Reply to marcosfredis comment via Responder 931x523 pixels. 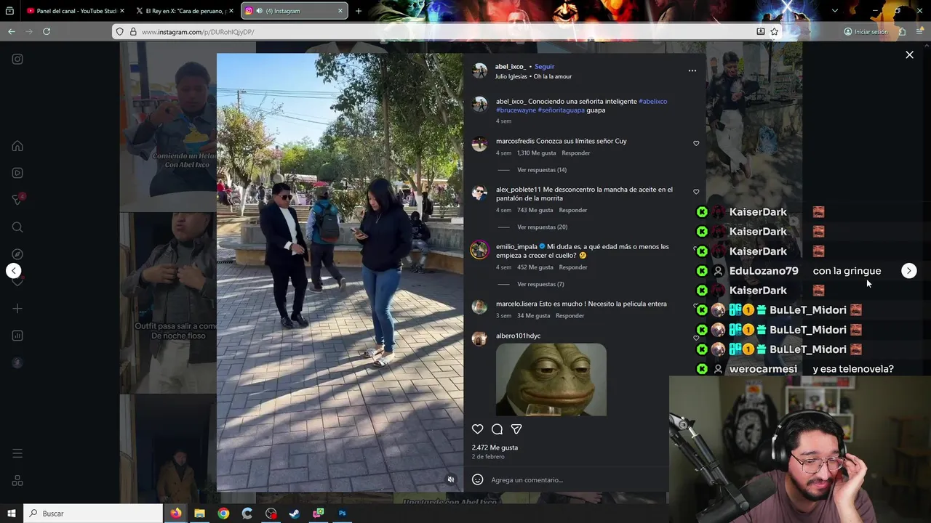[575, 153]
